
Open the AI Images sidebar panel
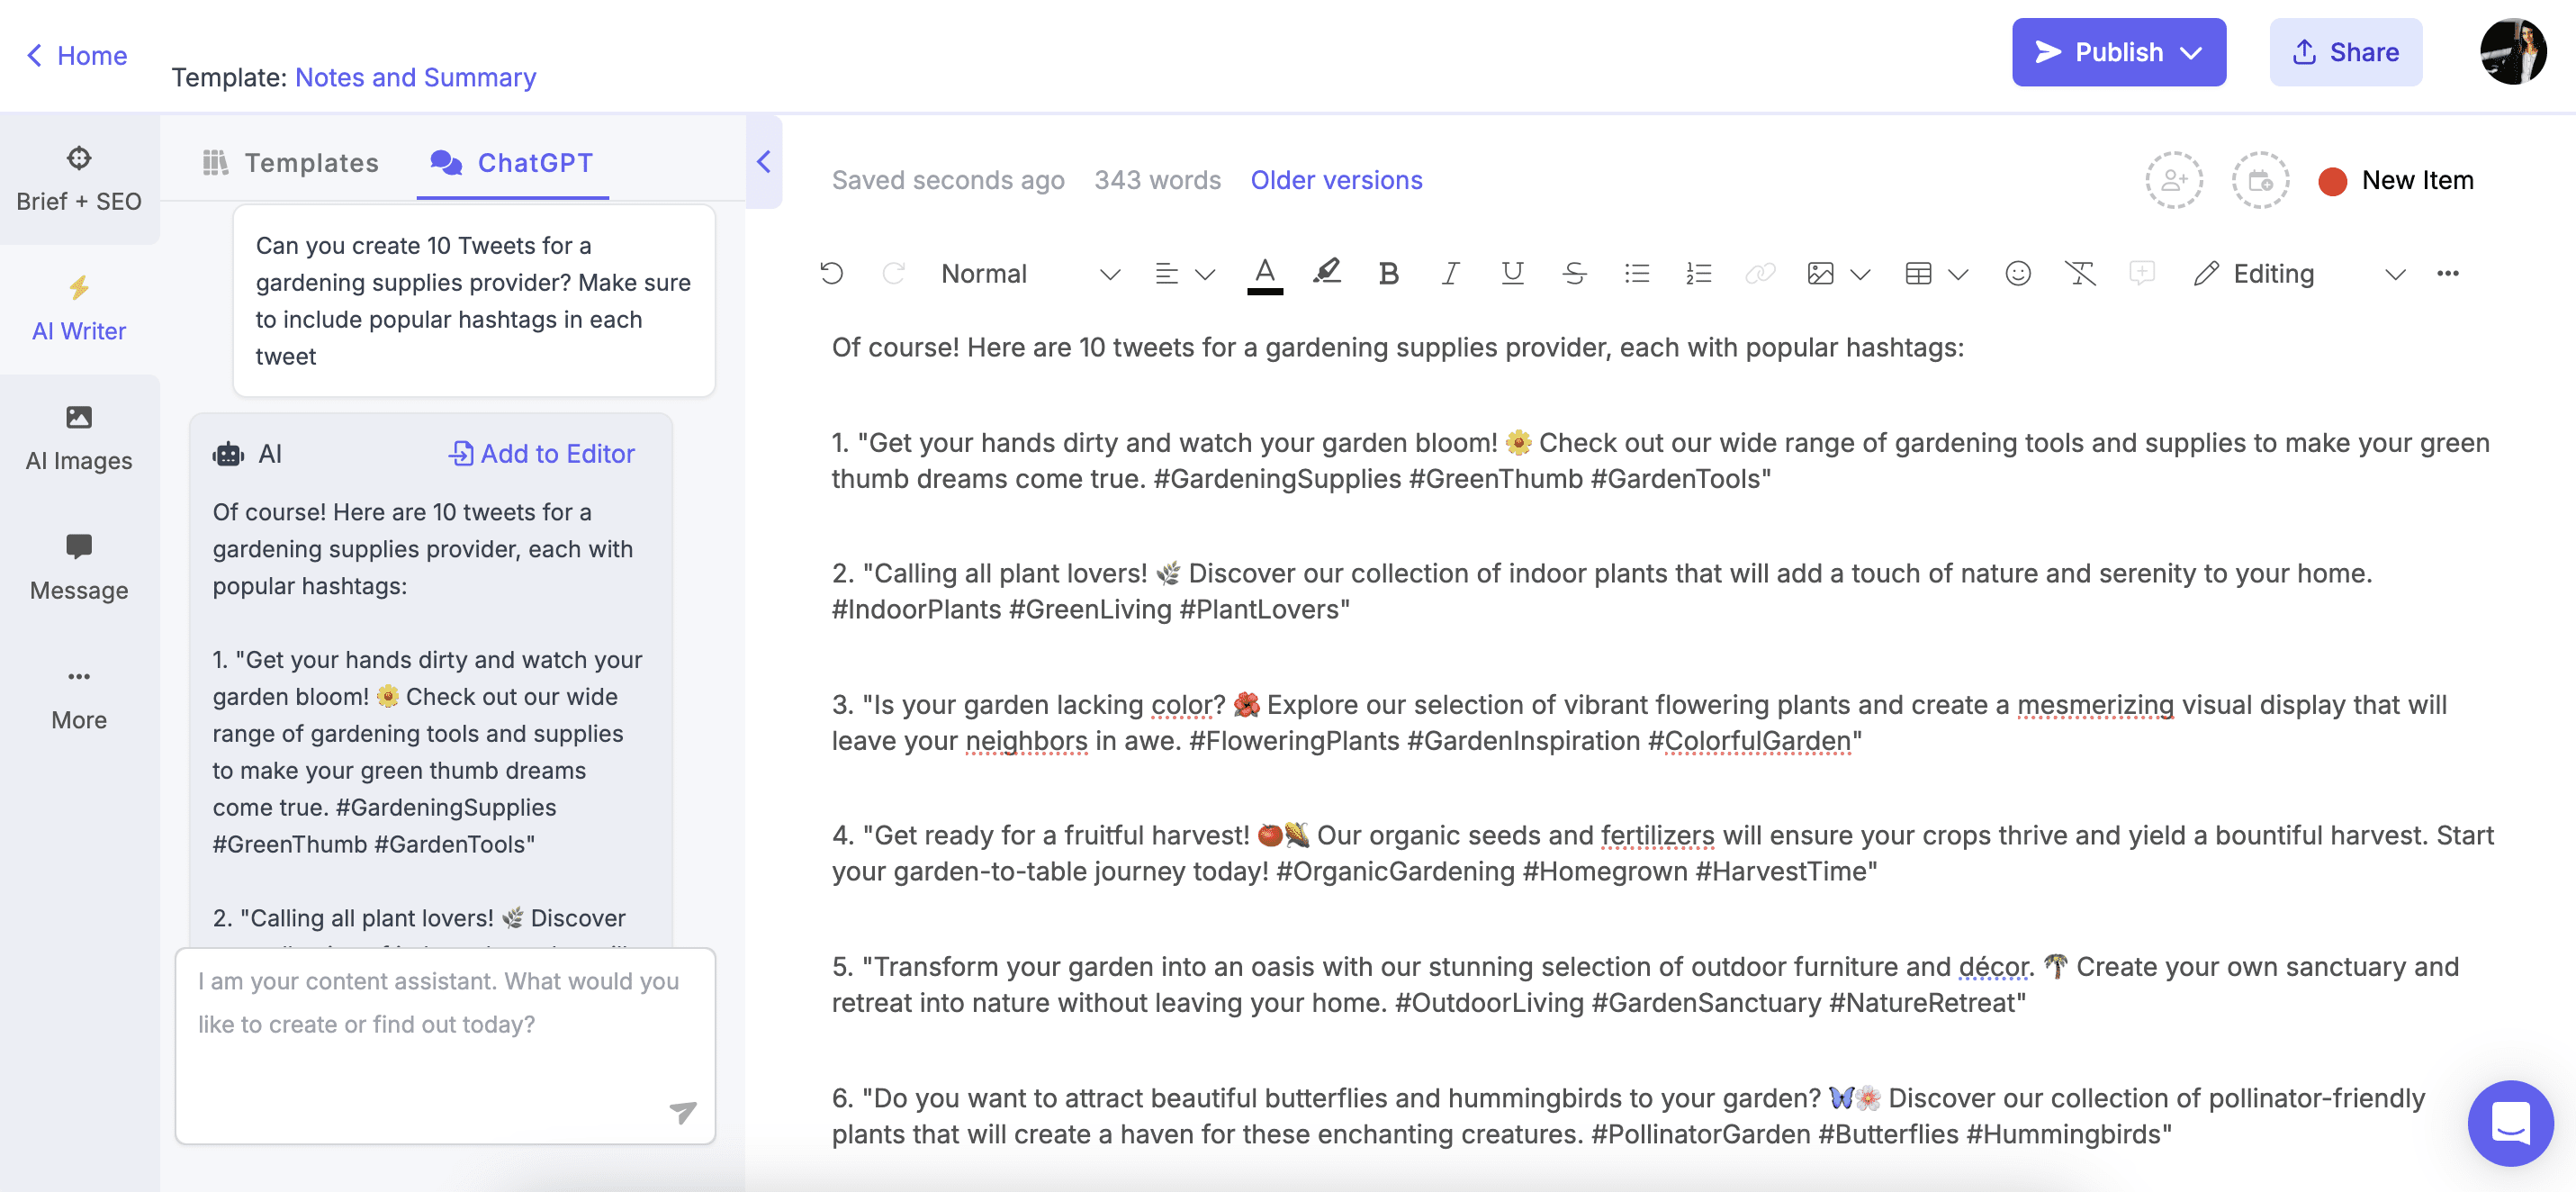[x=79, y=439]
